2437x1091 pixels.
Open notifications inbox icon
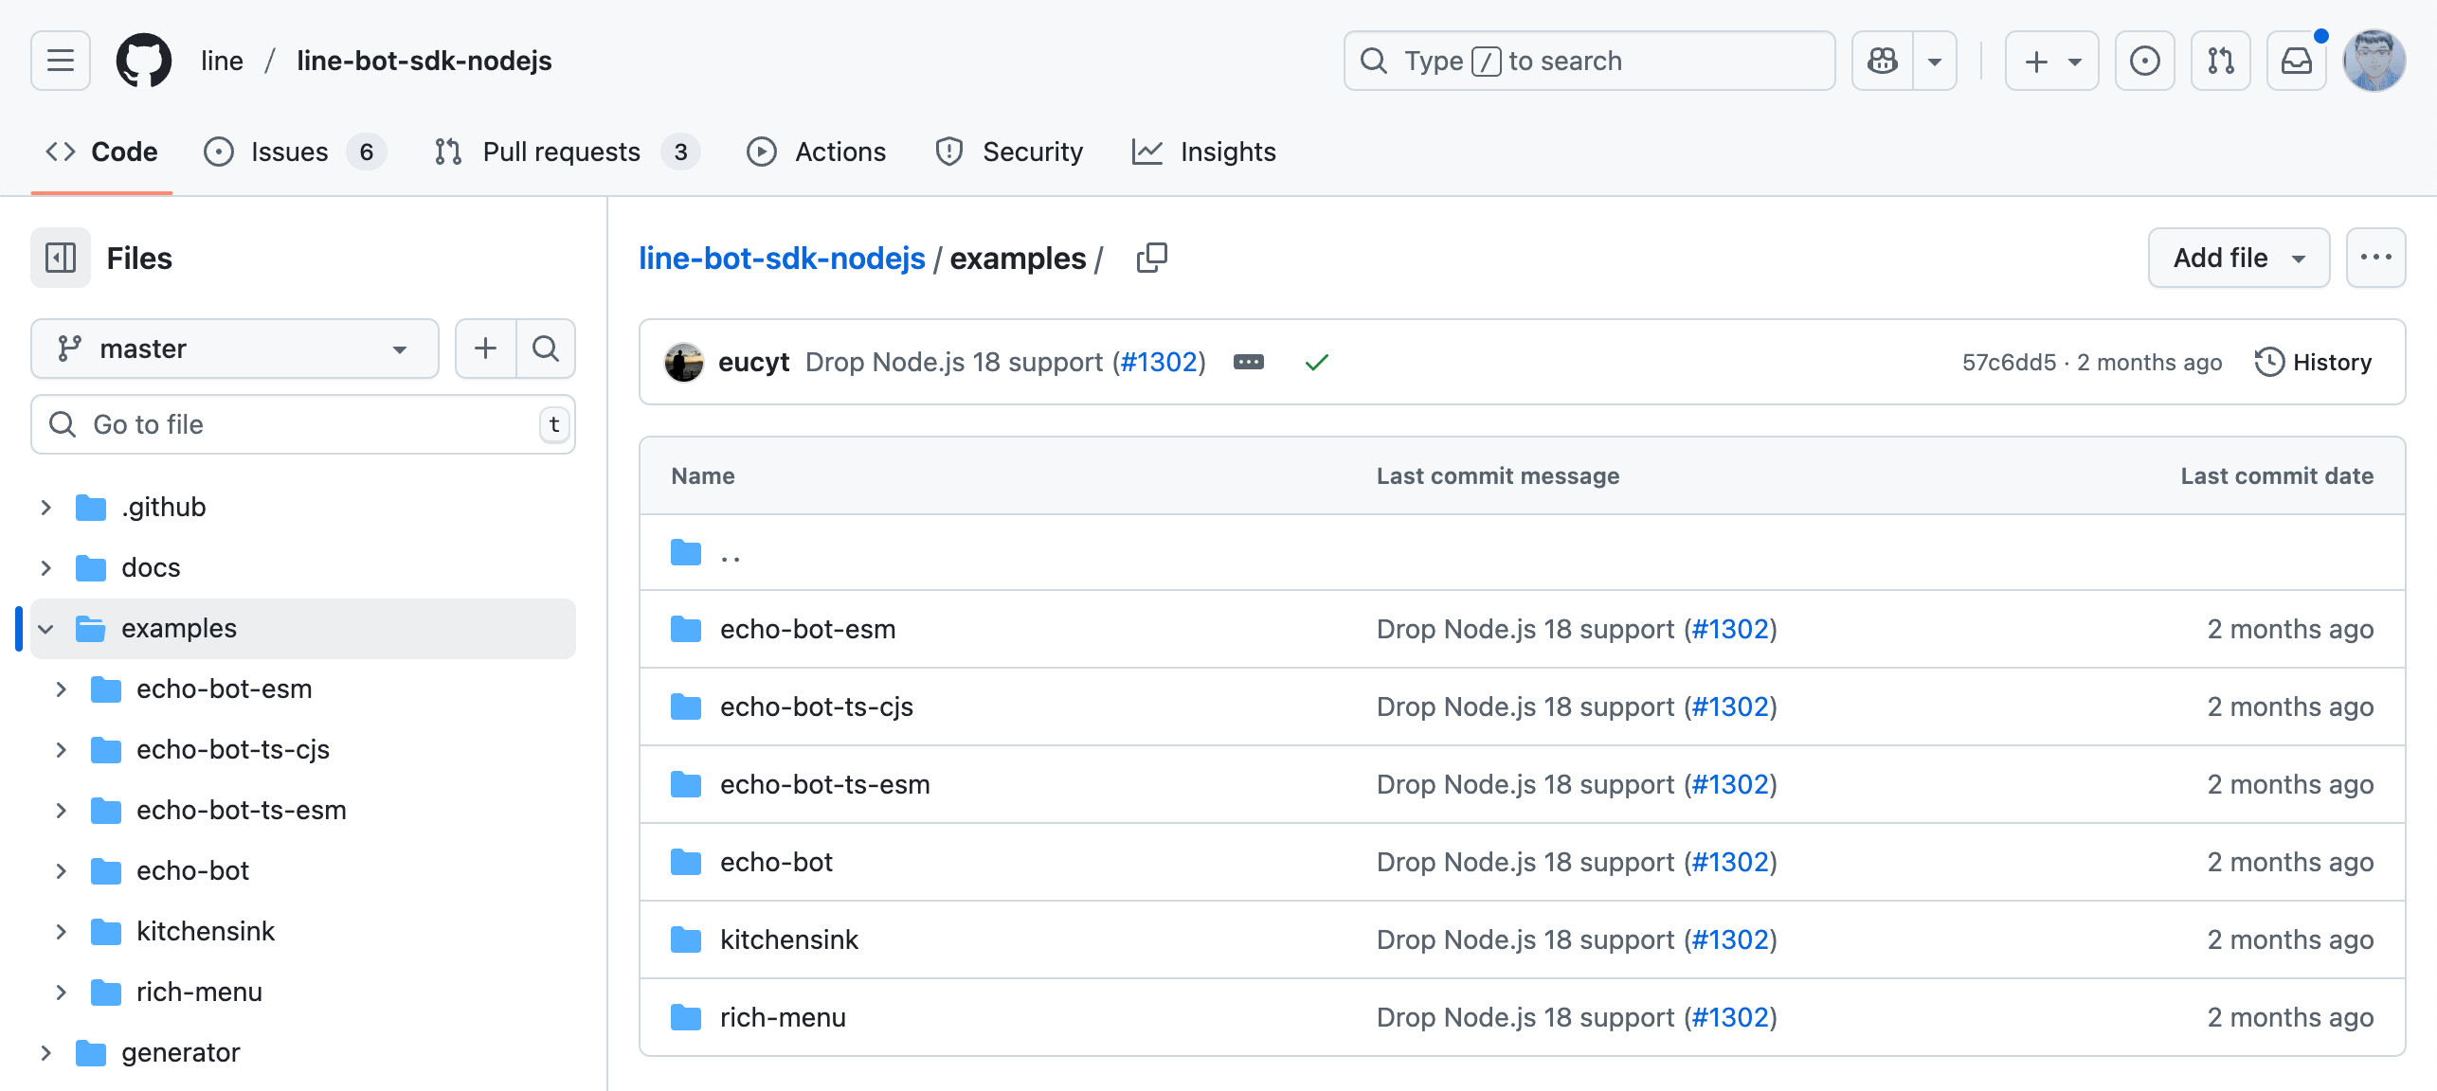[x=2296, y=61]
